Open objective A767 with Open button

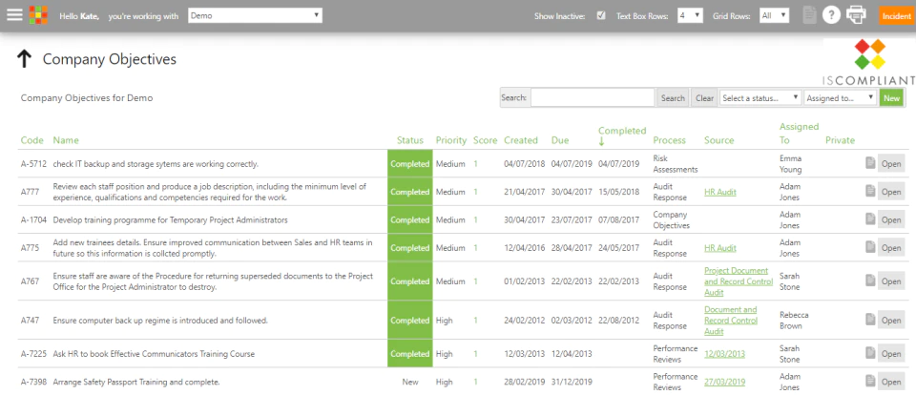891,281
